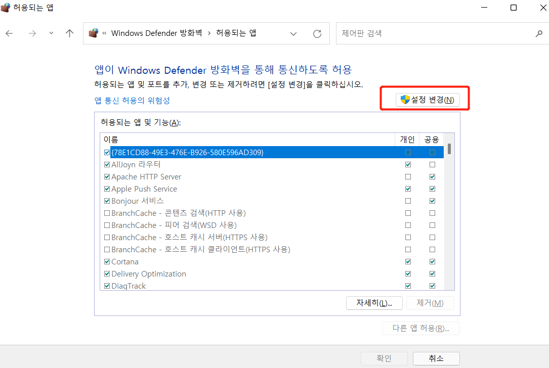Viewport: 549px width, 368px height.
Task: Click the 제어판 검색 search field
Action: pos(435,34)
